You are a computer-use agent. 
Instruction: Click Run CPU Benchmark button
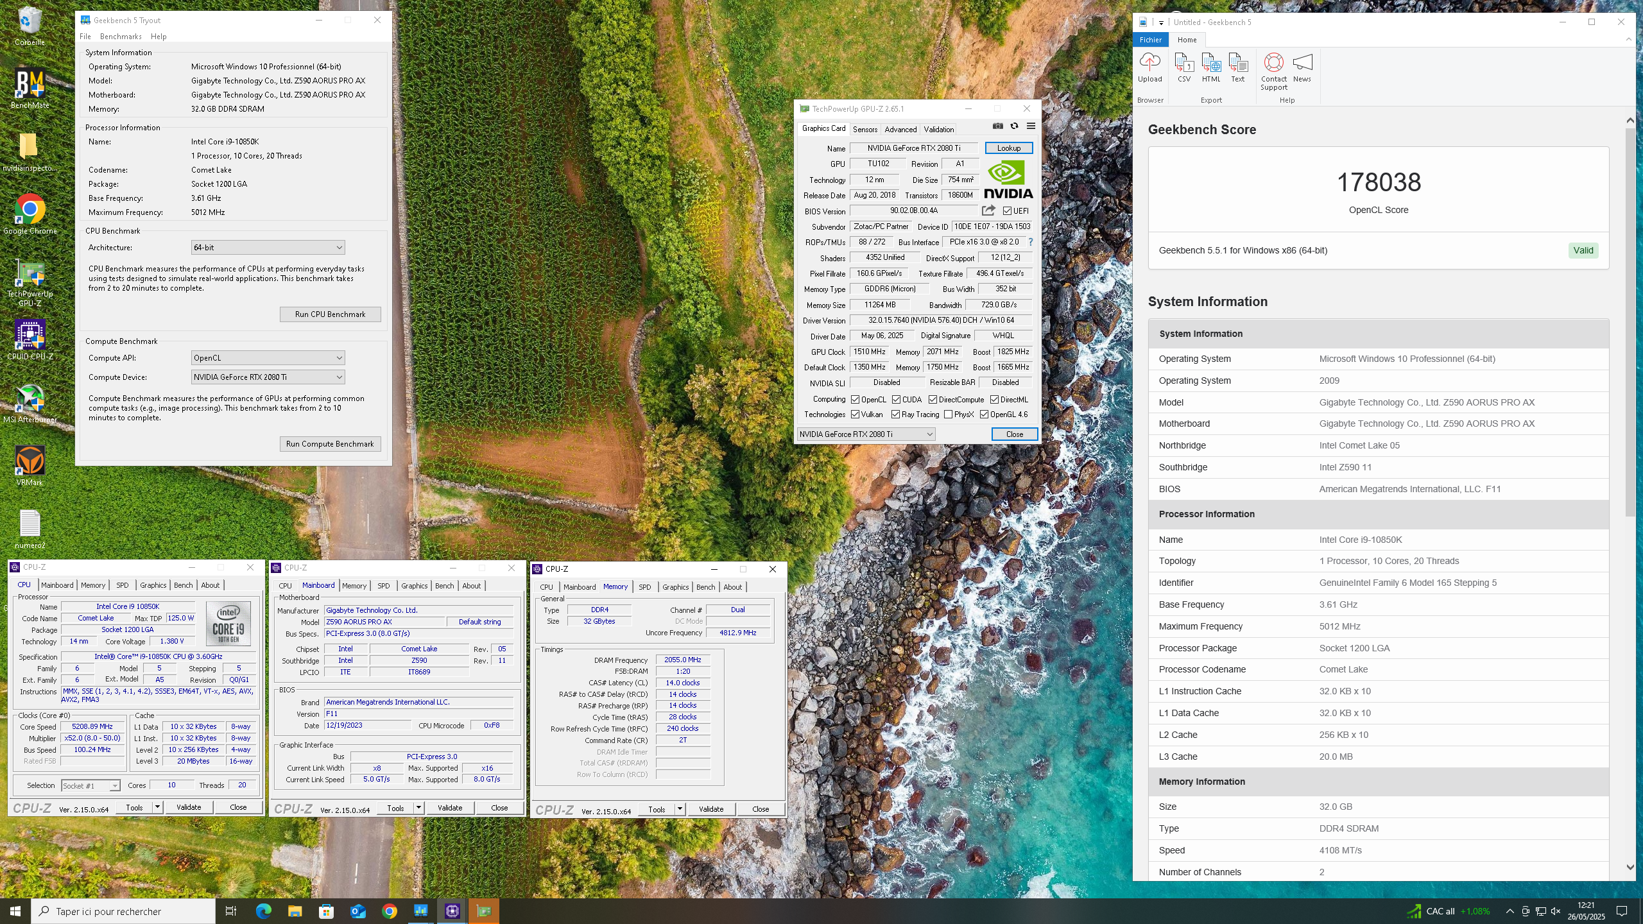click(x=330, y=314)
